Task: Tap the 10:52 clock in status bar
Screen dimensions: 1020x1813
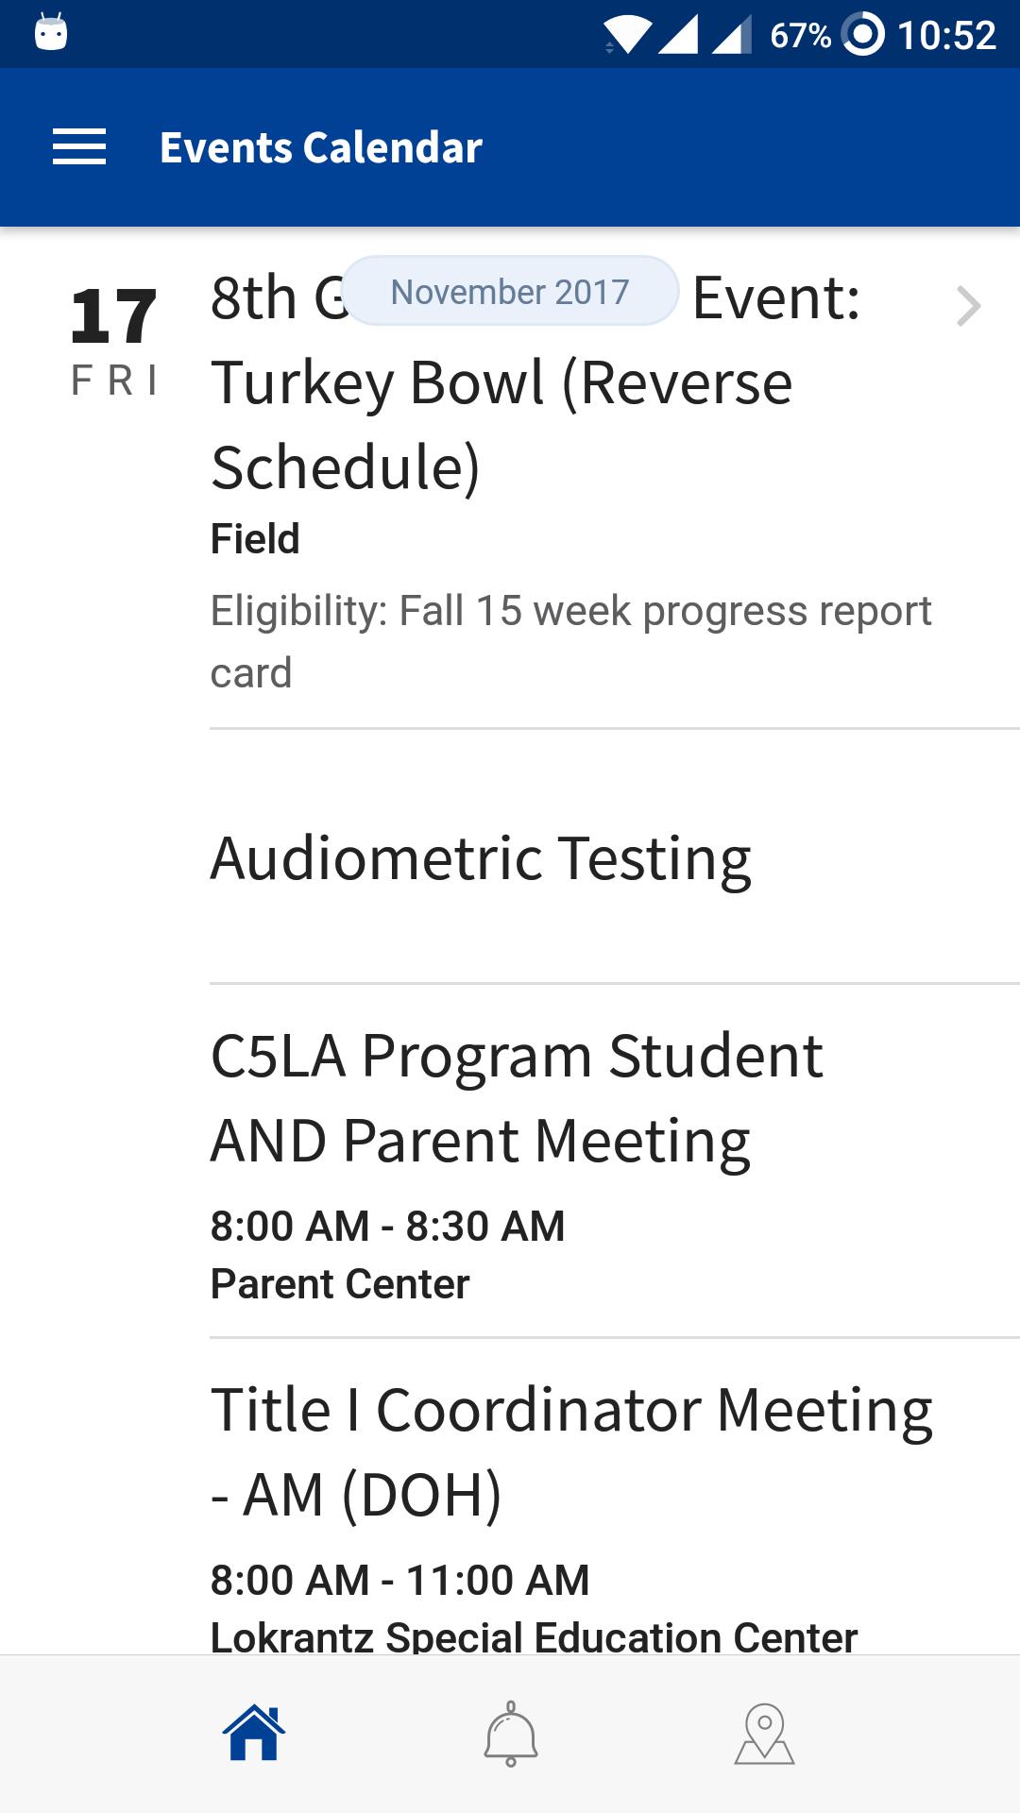Action: coord(946,36)
